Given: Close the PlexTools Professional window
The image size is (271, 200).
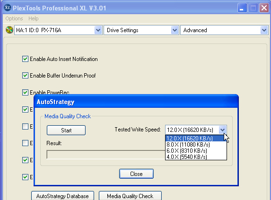Looking at the screenshot, I should (x=264, y=8).
